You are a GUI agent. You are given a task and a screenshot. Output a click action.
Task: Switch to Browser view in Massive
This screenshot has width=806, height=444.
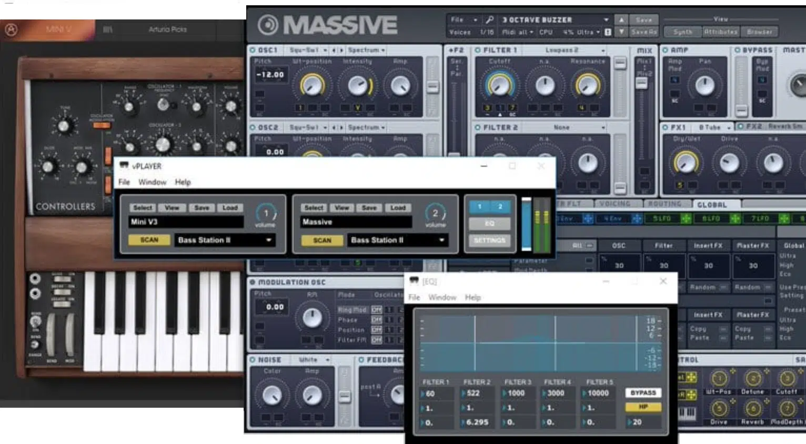(x=760, y=32)
